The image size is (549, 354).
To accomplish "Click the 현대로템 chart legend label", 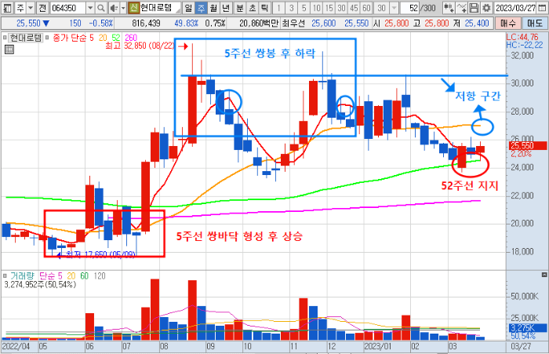I will tap(26, 38).
